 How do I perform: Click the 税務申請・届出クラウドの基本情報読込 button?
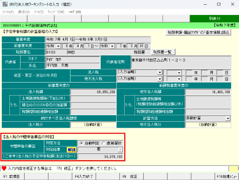coord(198,32)
